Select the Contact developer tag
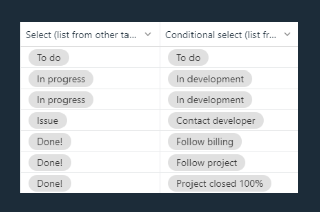The image size is (320, 212). point(216,121)
